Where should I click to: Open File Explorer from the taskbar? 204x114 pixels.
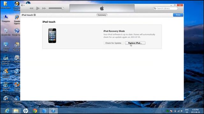click(16, 111)
